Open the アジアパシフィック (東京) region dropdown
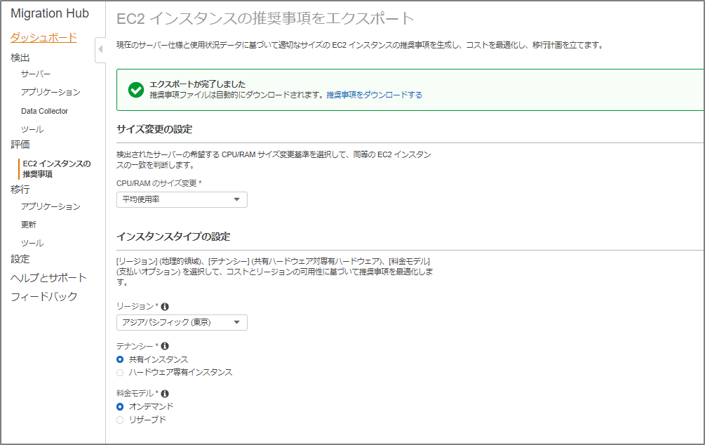705x445 pixels. click(x=182, y=322)
